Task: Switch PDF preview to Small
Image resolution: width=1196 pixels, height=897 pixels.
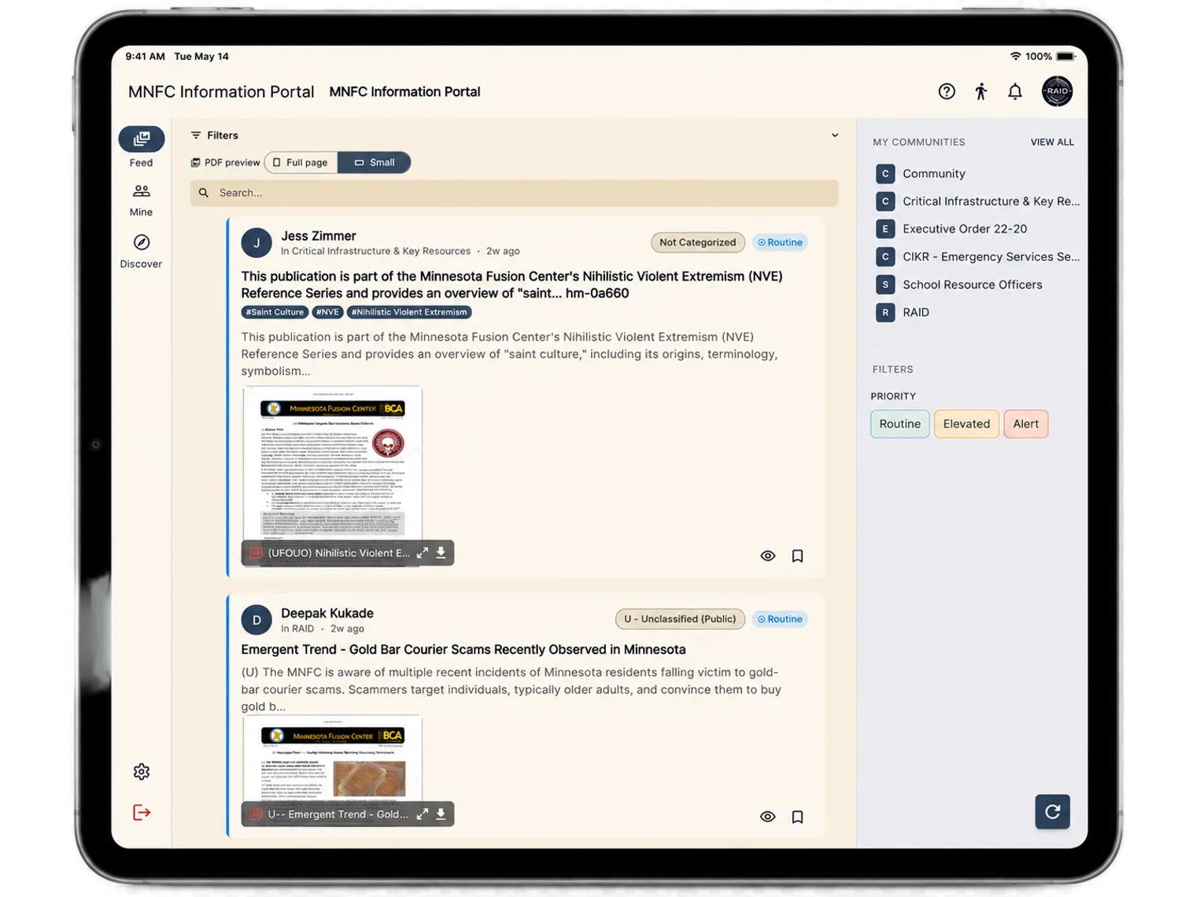Action: tap(375, 163)
